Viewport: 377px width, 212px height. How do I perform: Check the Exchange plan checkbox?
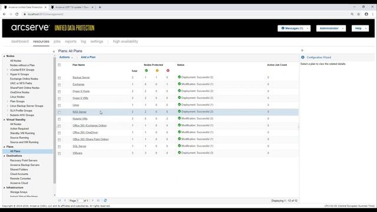coord(59,85)
